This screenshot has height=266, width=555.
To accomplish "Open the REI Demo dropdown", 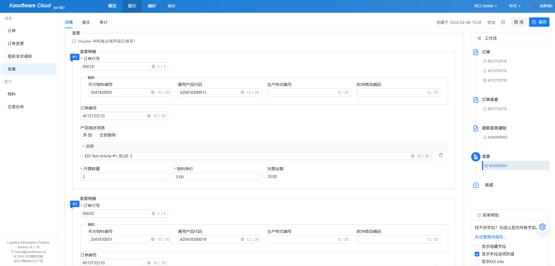I will [485, 6].
